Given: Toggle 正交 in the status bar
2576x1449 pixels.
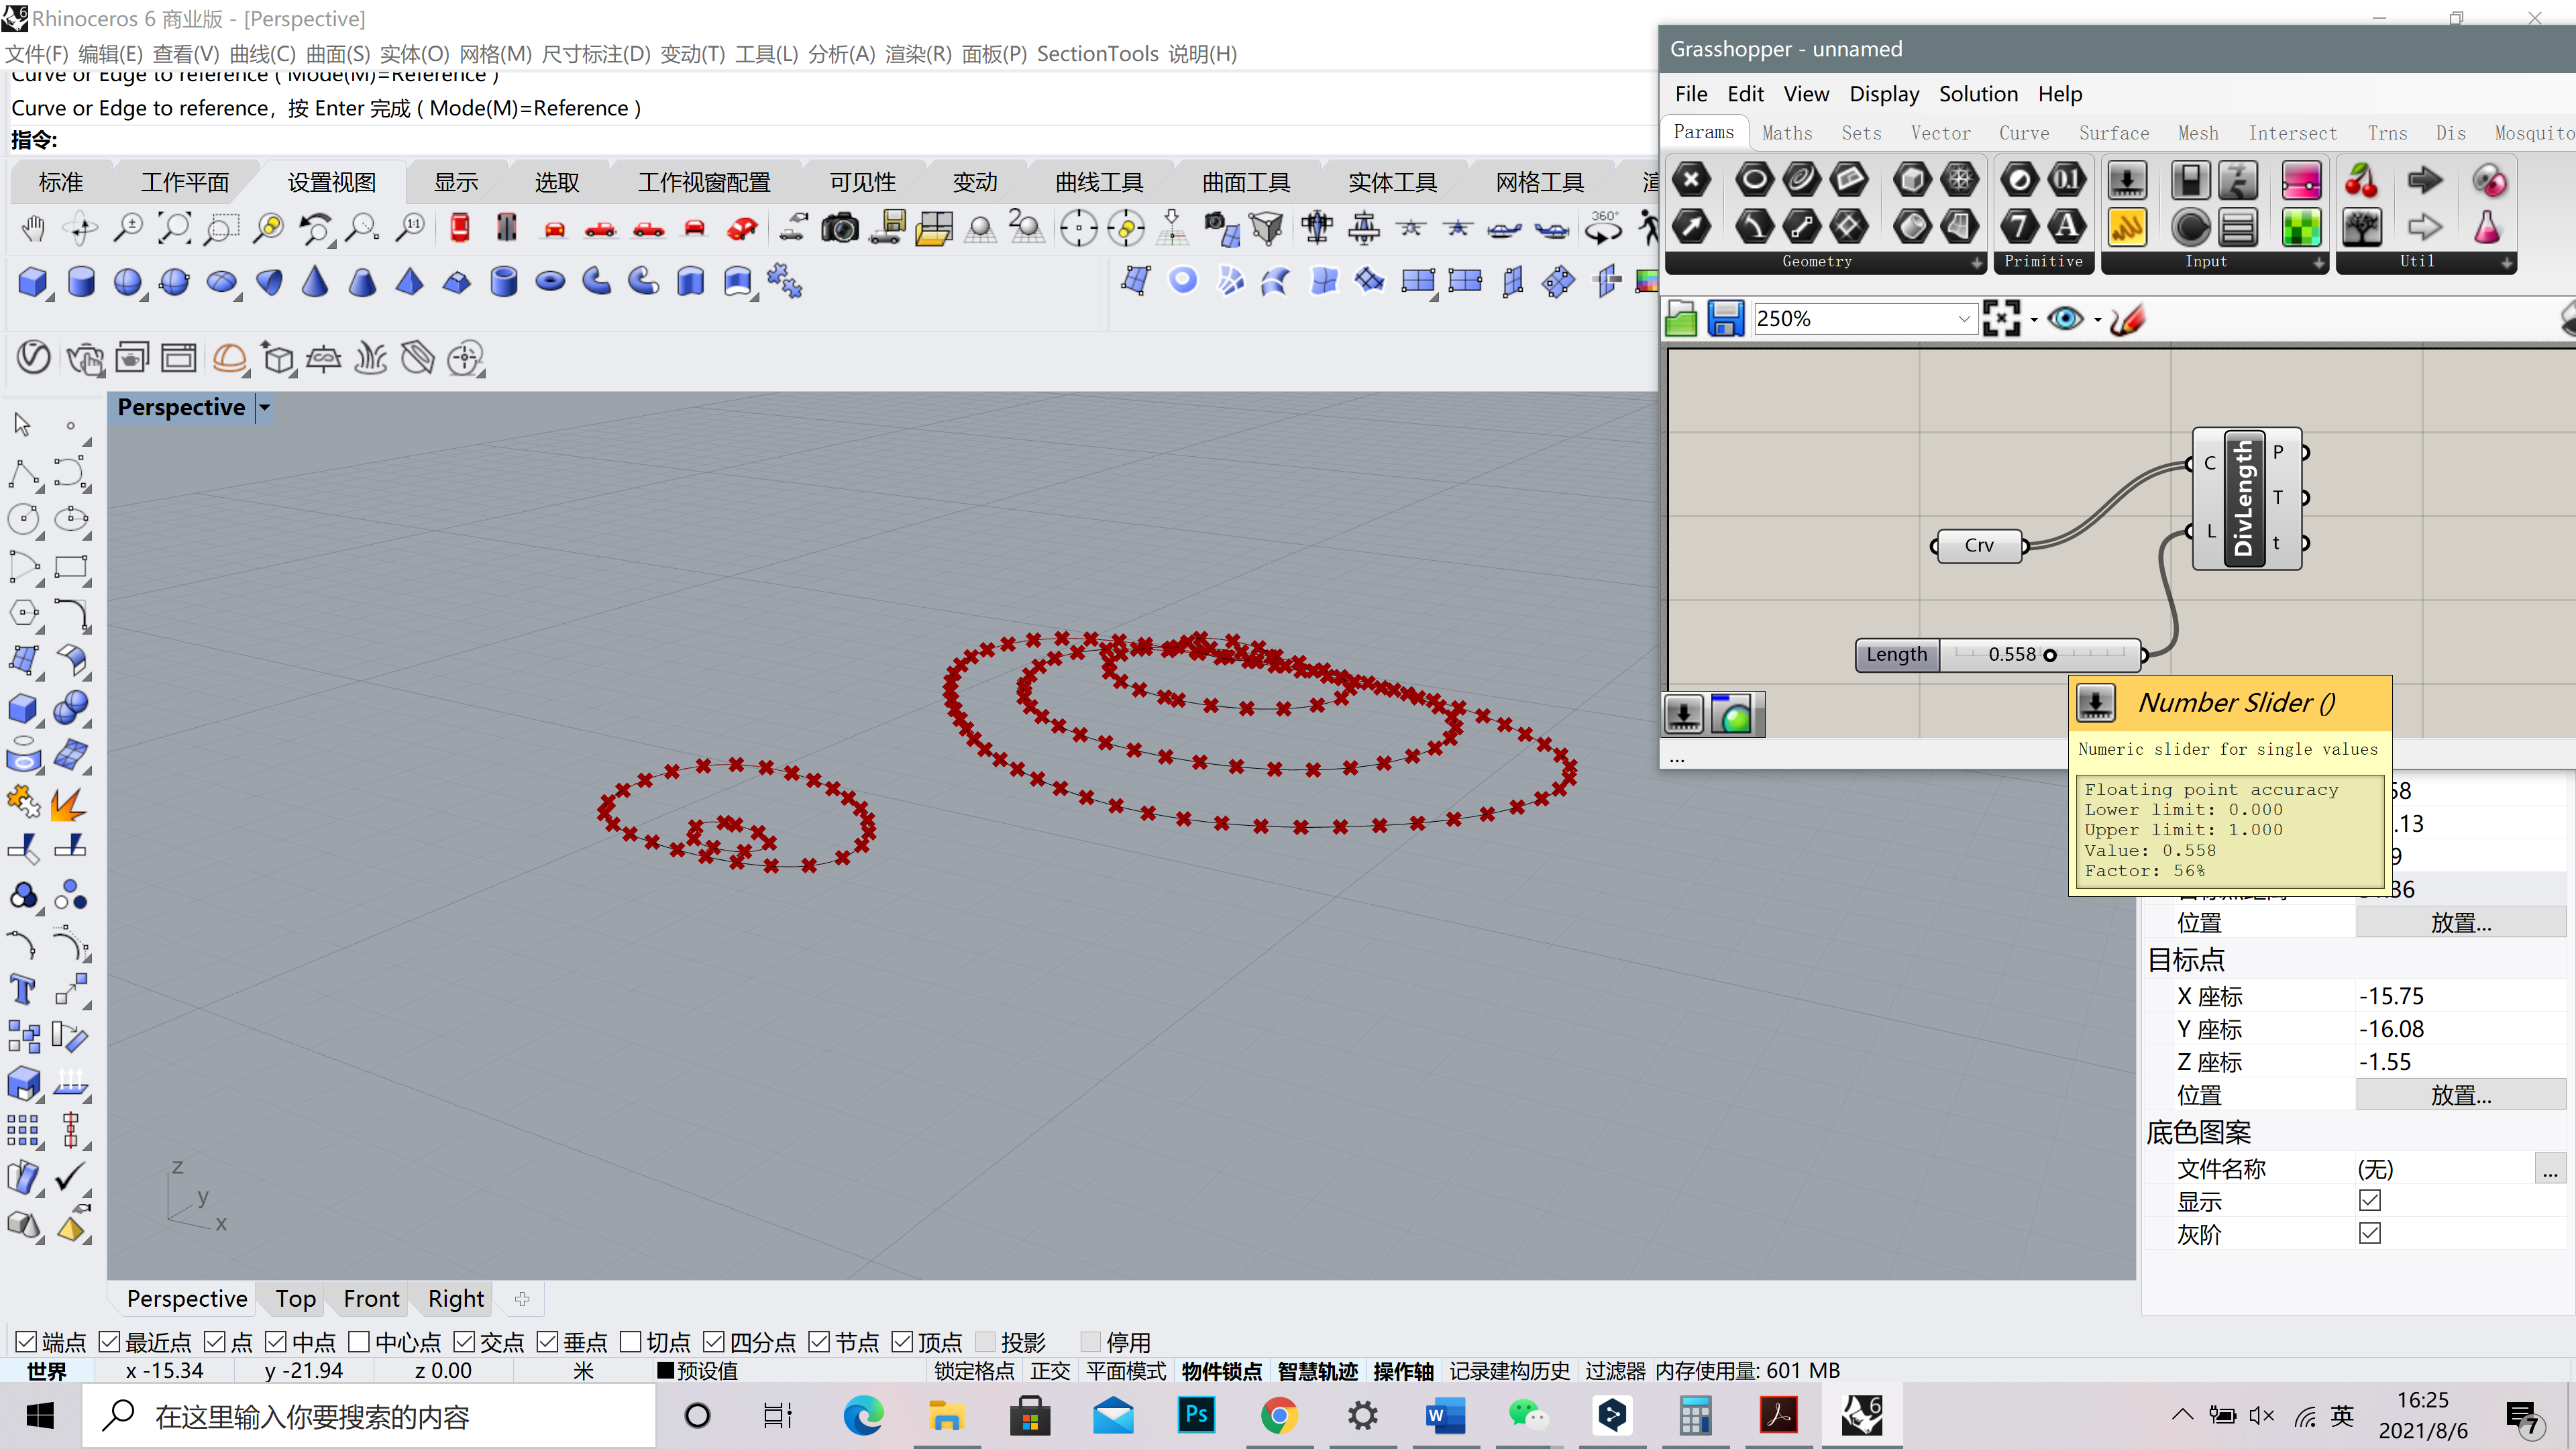Looking at the screenshot, I should click(x=1050, y=1371).
